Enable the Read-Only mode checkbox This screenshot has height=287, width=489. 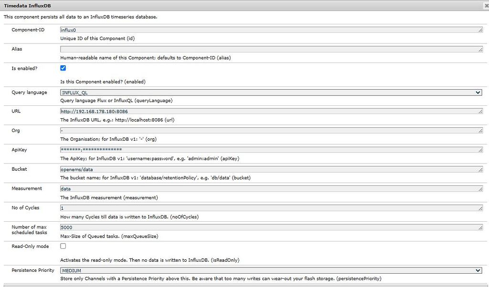tap(63, 246)
